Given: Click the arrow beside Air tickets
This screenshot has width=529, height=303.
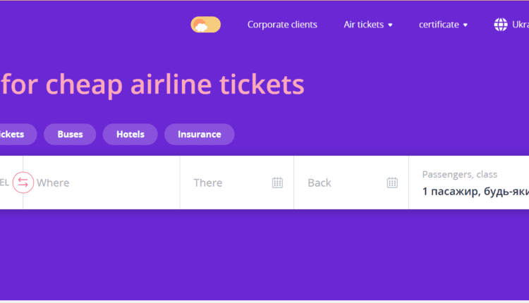Looking at the screenshot, I should click(x=390, y=25).
